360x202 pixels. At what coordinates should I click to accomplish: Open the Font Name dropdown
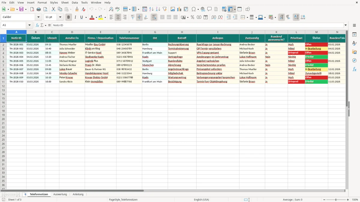click(x=38, y=17)
